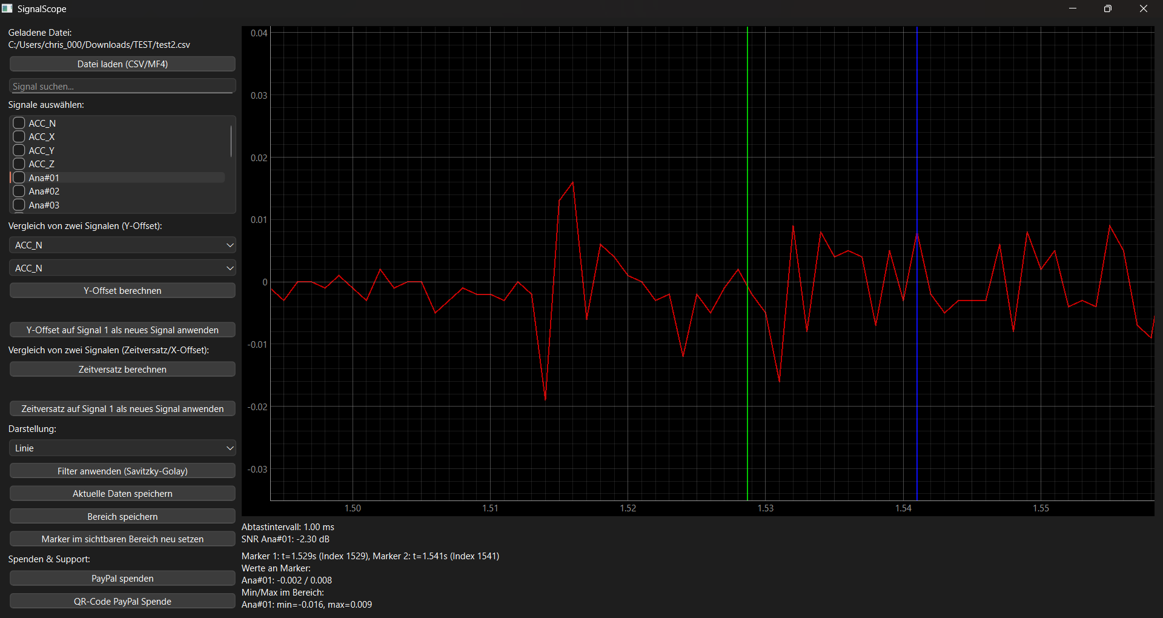Check the ACC_Z signal checkbox
Viewport: 1163px width, 618px height.
(19, 164)
